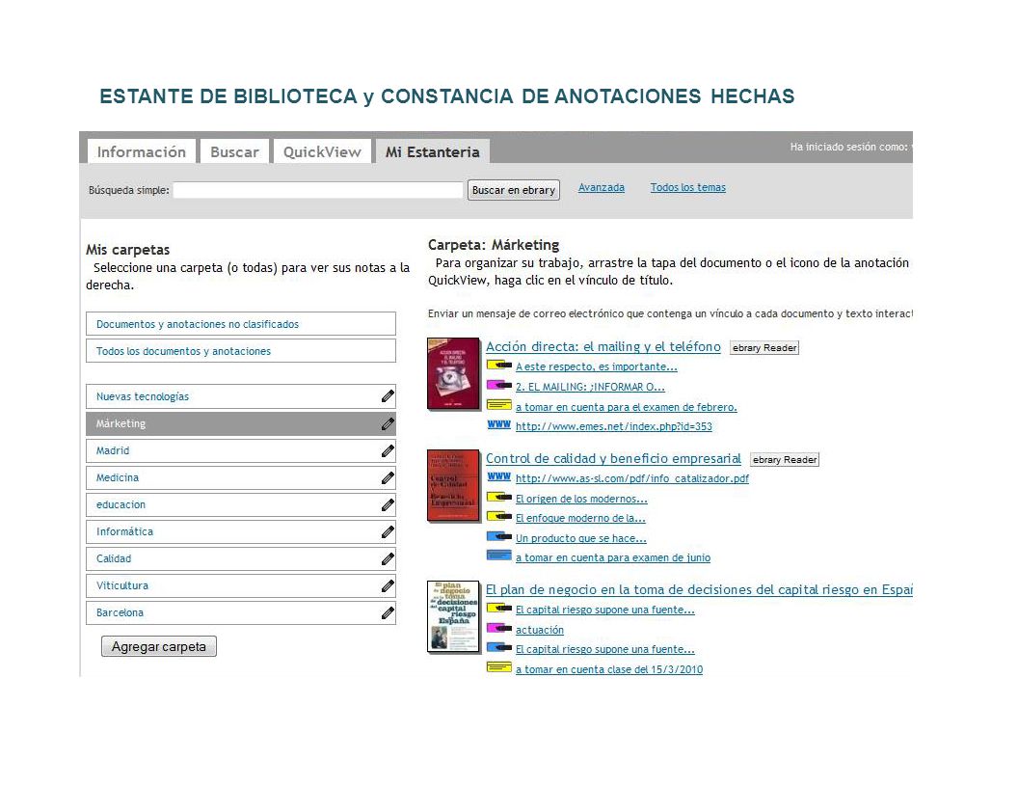The image size is (1018, 787).
Task: Open the emes.net index.php link
Action: point(613,426)
